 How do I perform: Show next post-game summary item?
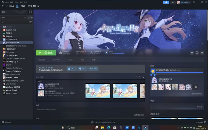pyautogui.click(x=140, y=77)
